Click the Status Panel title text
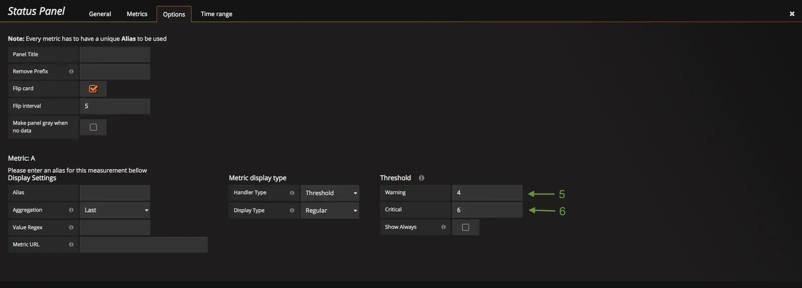The height and width of the screenshot is (288, 802). [x=36, y=11]
